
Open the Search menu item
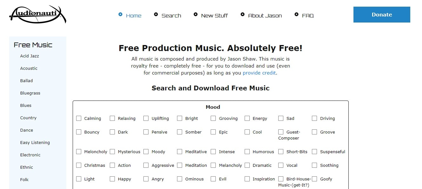[x=171, y=16]
